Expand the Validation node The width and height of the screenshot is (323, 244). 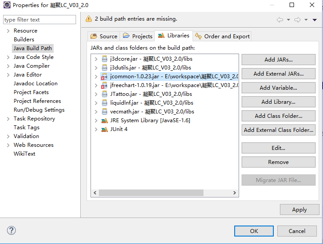pyautogui.click(x=8, y=136)
